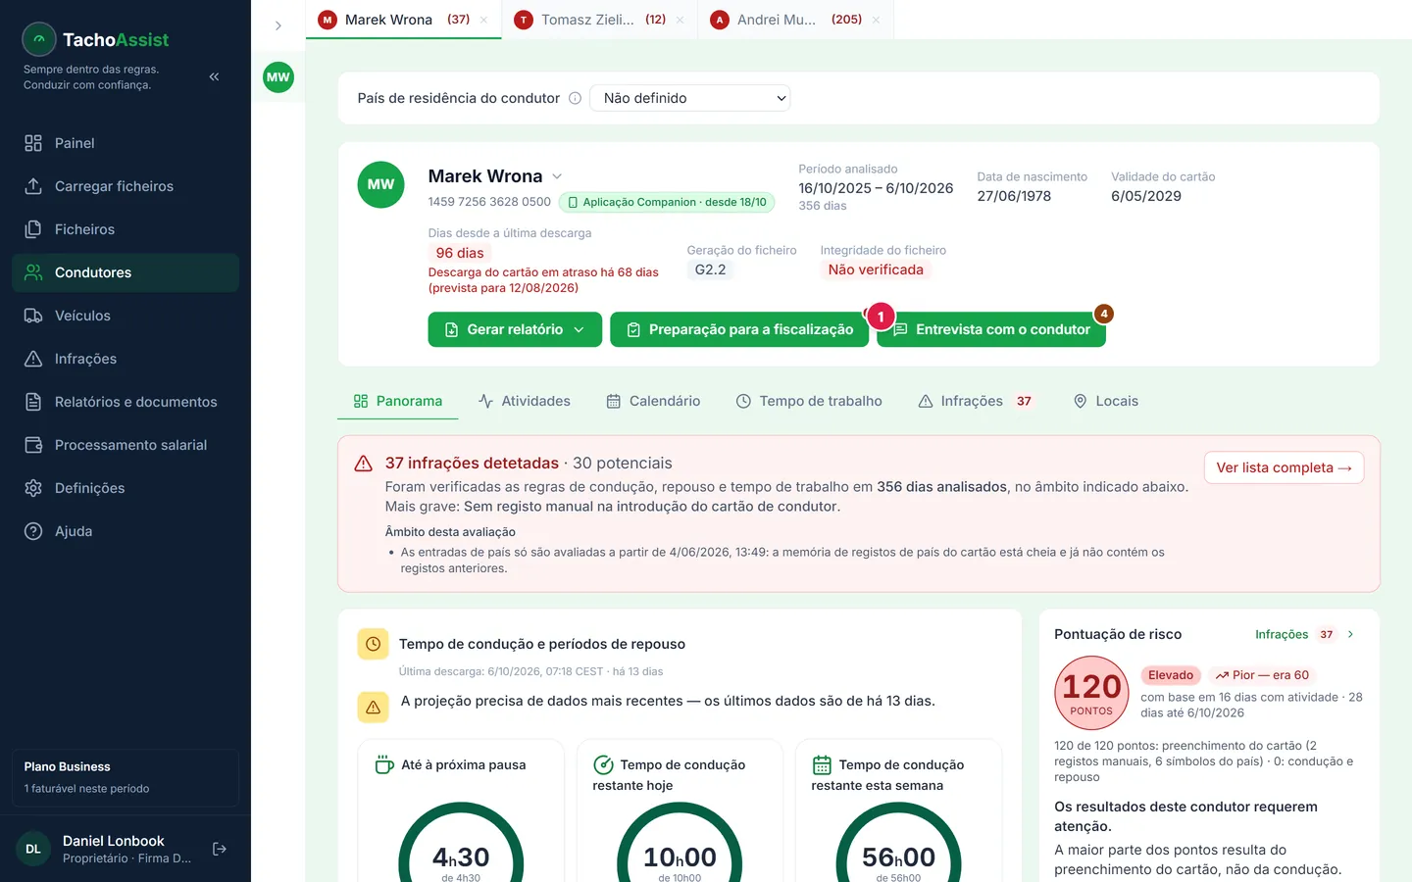
Task: Switch to the Andrei Mu... tab
Action: tap(795, 20)
